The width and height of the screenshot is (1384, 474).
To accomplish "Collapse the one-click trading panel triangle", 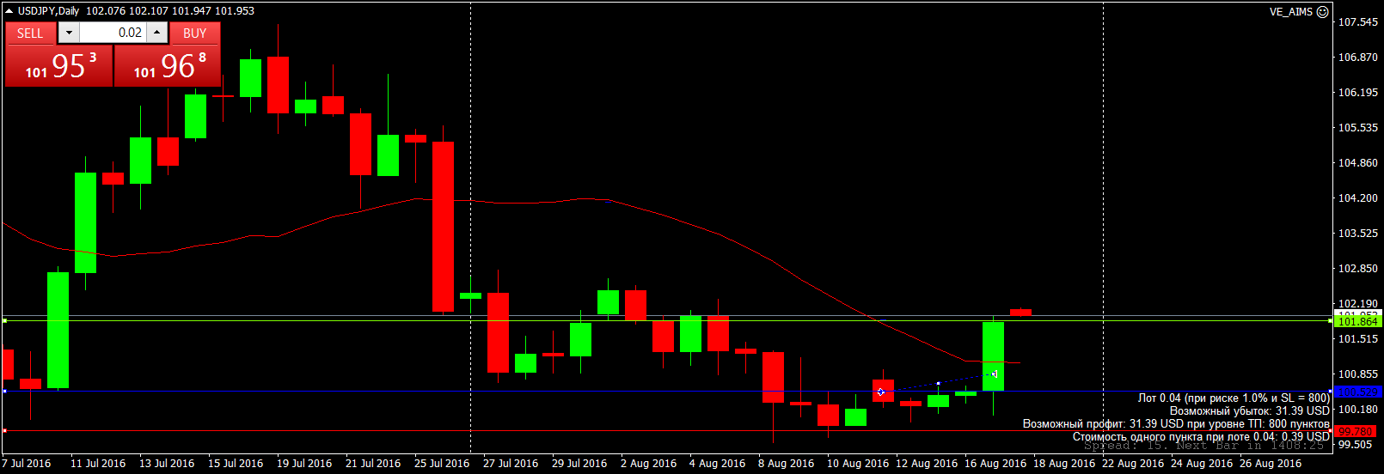I will point(9,11).
